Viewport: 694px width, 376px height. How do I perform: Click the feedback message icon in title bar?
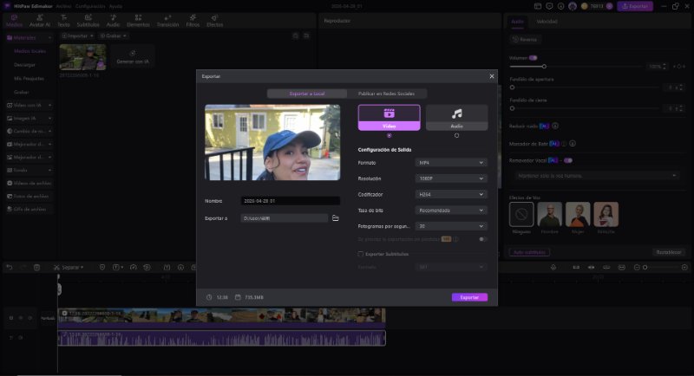tap(549, 6)
